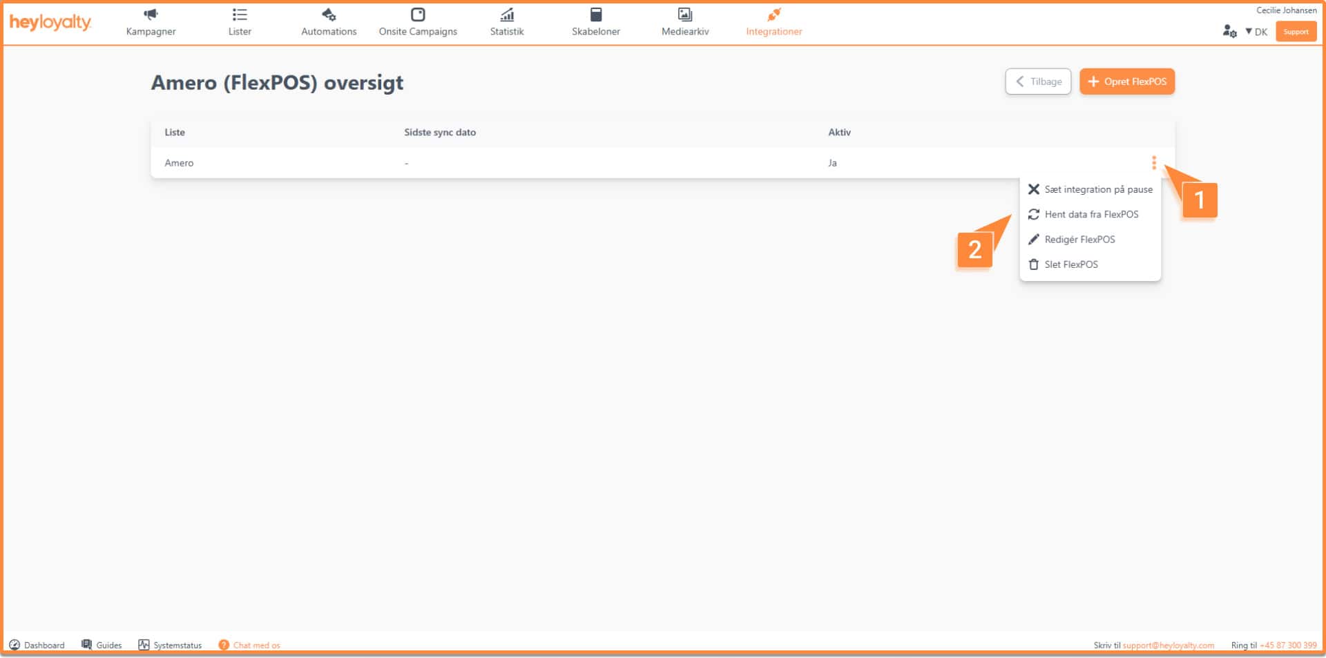
Task: Toggle the three-dot menu for Amero
Action: pyautogui.click(x=1153, y=163)
